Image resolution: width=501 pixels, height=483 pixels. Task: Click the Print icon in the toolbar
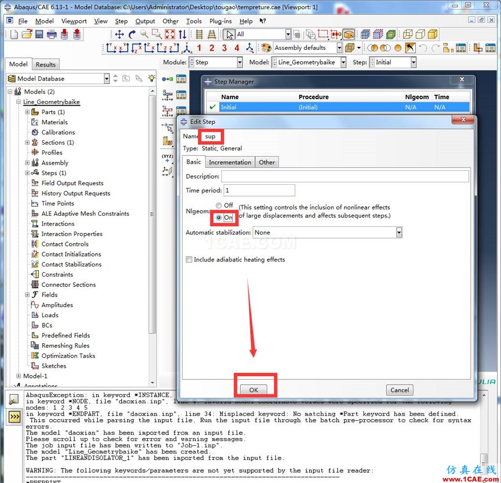pos(51,34)
